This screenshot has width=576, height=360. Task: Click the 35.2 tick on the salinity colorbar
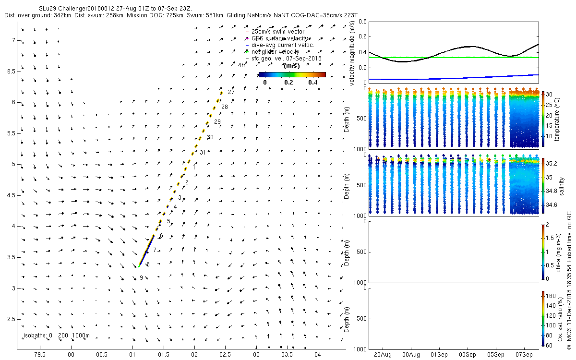click(552, 164)
